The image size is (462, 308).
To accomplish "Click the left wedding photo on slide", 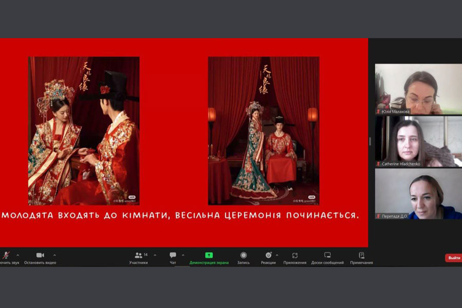I will pos(84,131).
